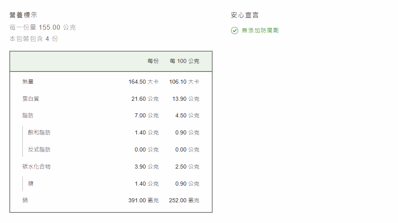
Task: Click the 每份 column header
Action: [153, 61]
